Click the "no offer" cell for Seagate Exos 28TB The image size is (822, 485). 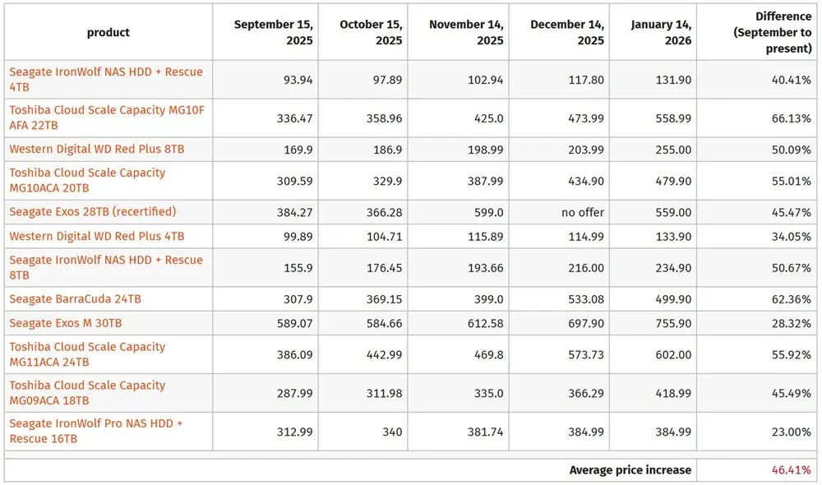coord(583,212)
